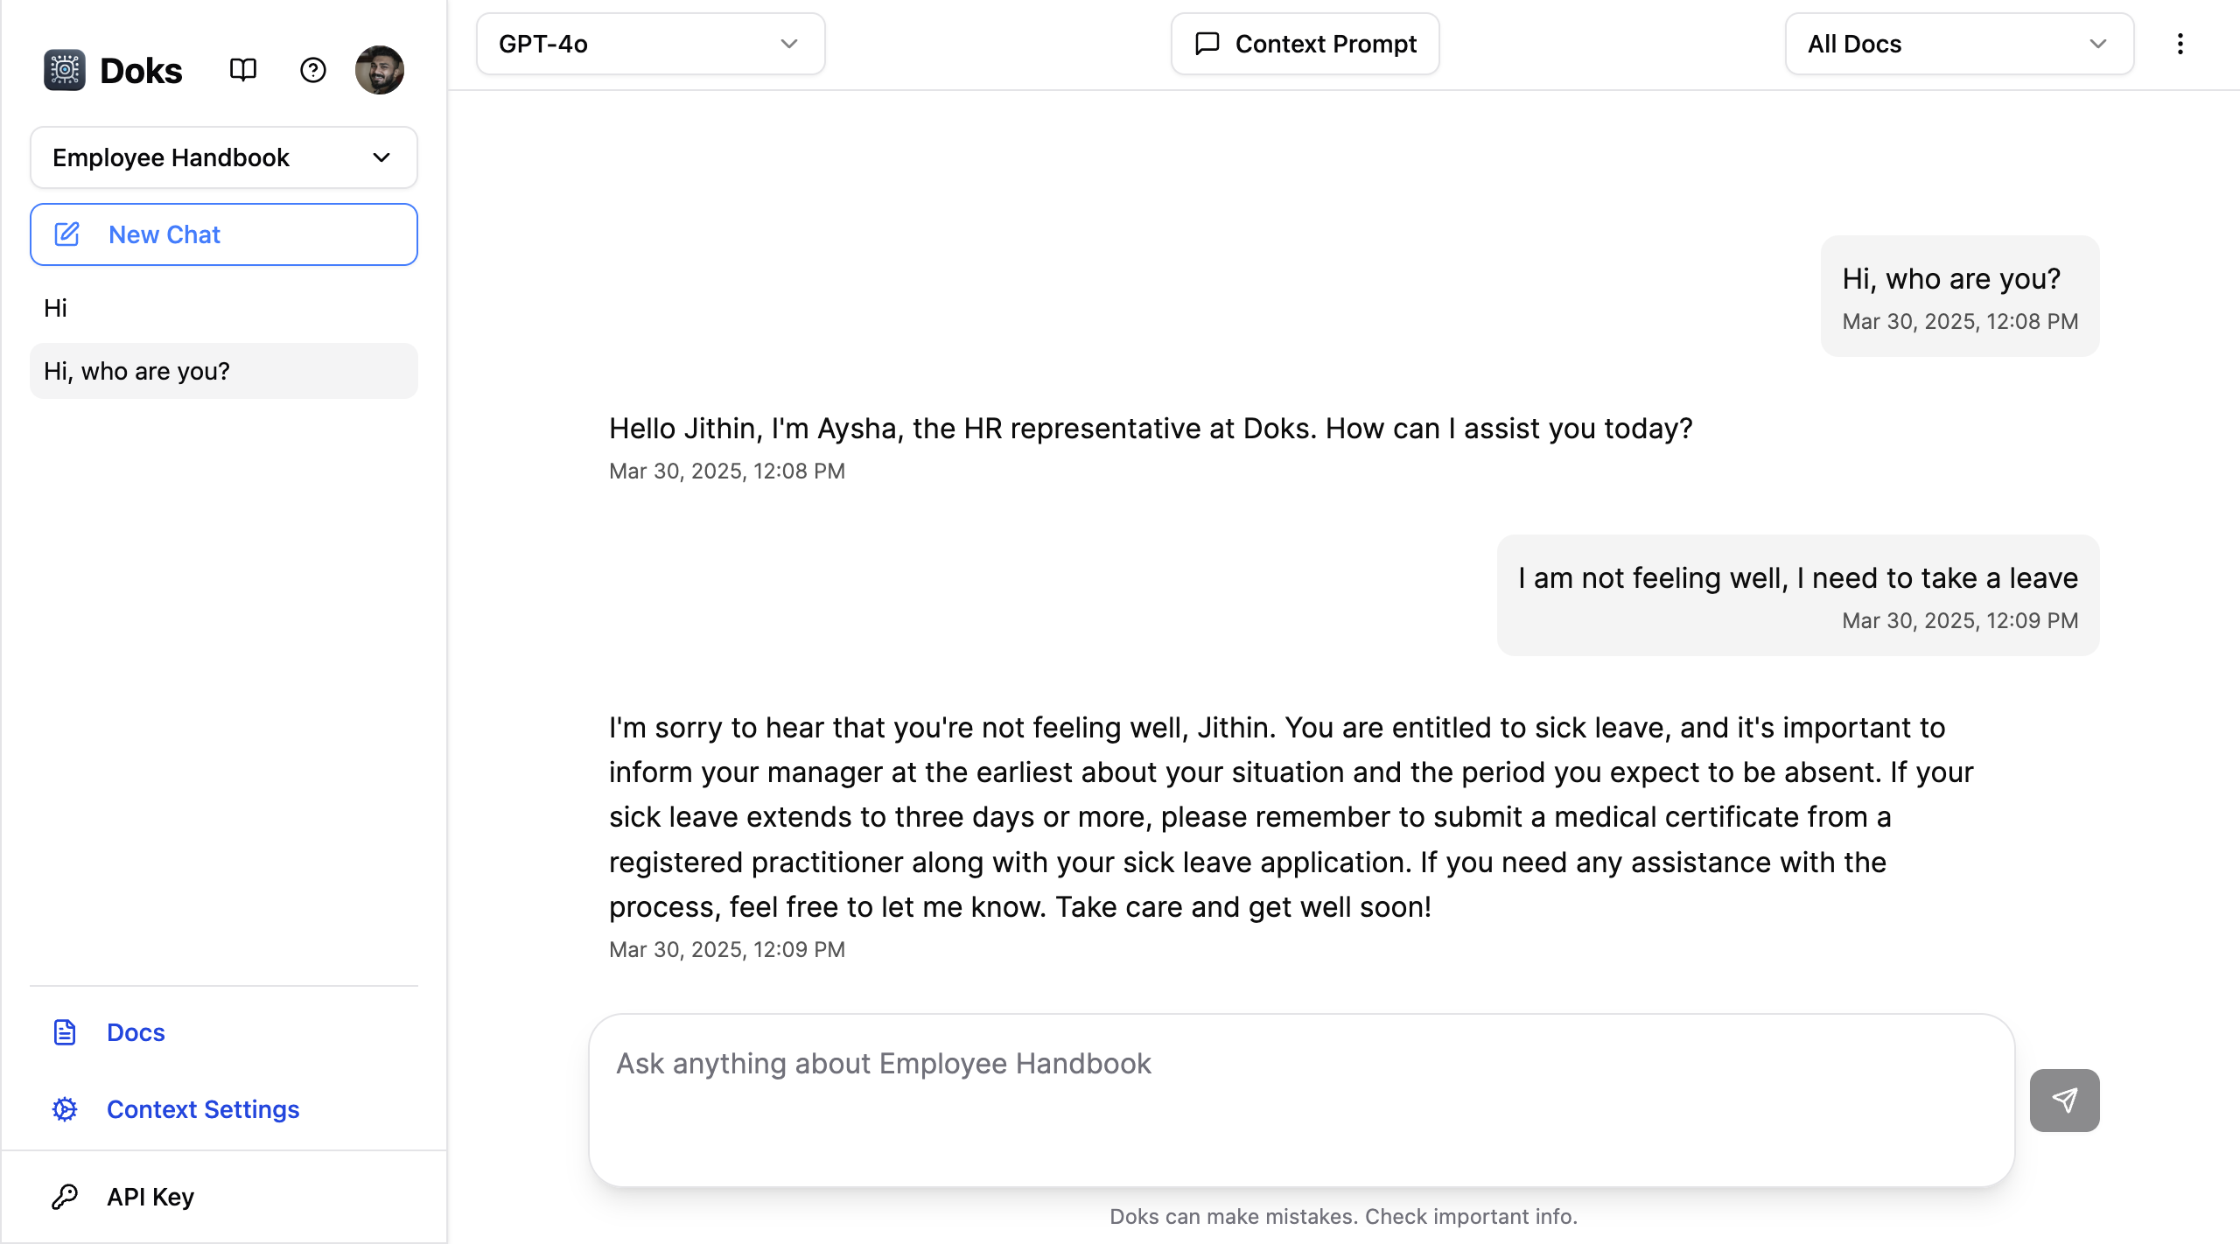
Task: Open the Docs link
Action: (x=136, y=1032)
